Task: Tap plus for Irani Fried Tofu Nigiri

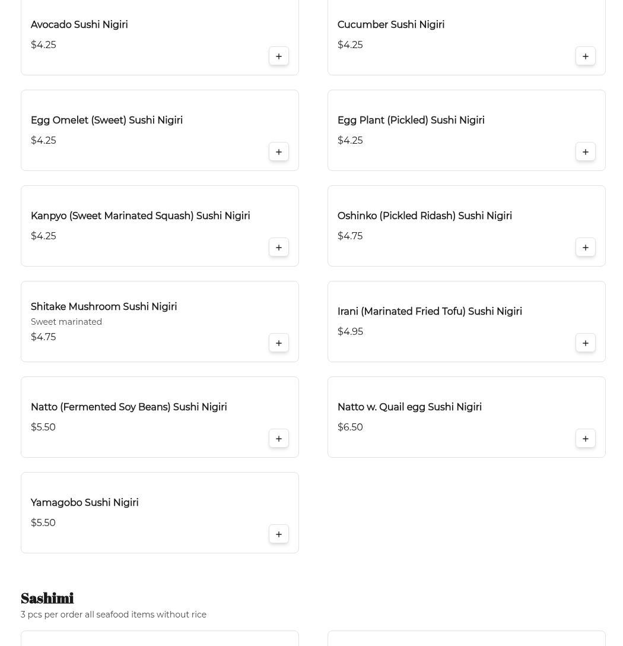Action: pyautogui.click(x=586, y=343)
